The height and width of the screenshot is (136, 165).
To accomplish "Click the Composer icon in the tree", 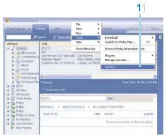I will (18, 61).
